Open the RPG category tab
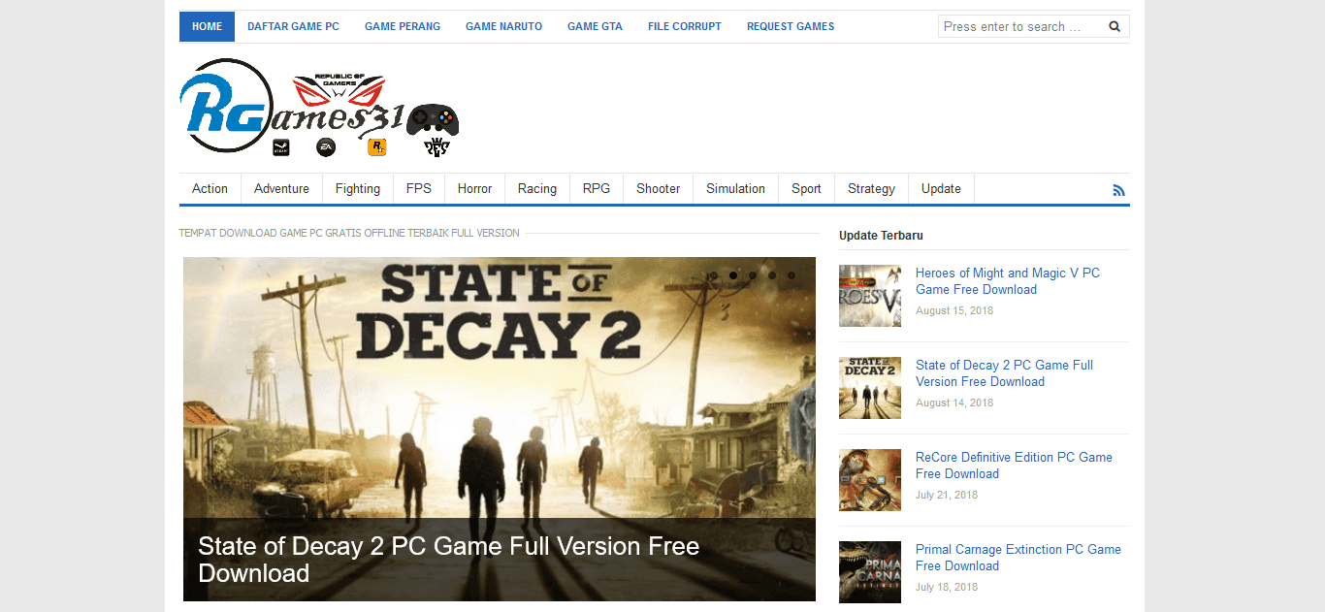This screenshot has height=612, width=1325. coord(596,188)
